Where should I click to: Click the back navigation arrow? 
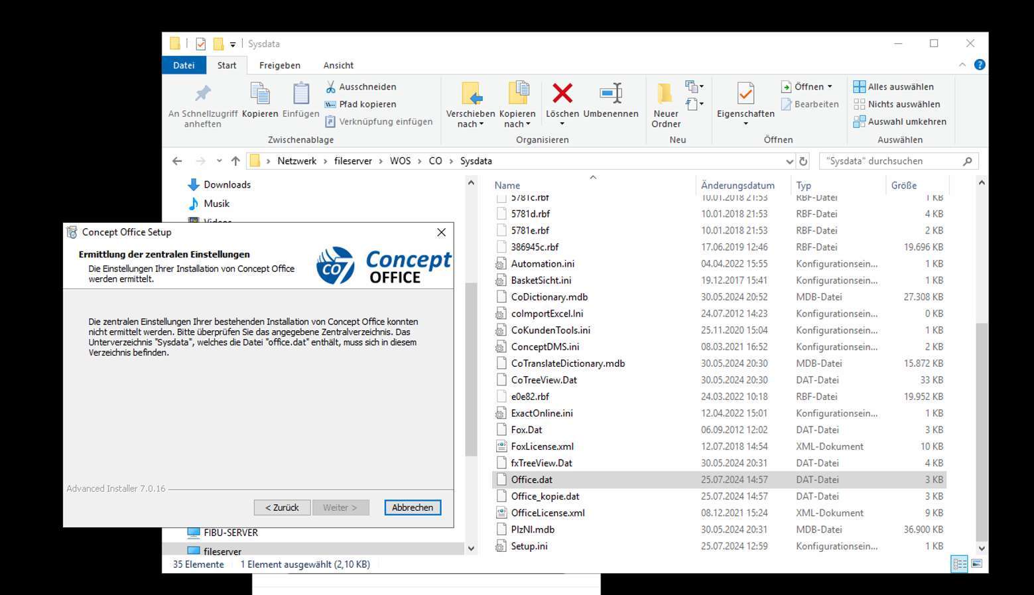coord(177,161)
